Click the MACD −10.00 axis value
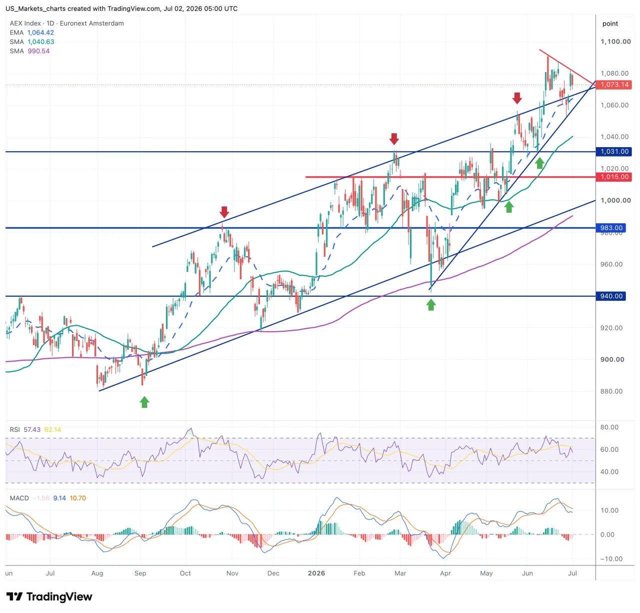Viewport: 640px width, 613px height. coord(611,559)
